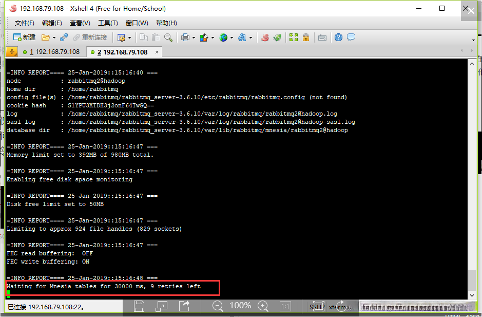Click the terminal scrollbar down arrow
This screenshot has width=482, height=317.
472,295
